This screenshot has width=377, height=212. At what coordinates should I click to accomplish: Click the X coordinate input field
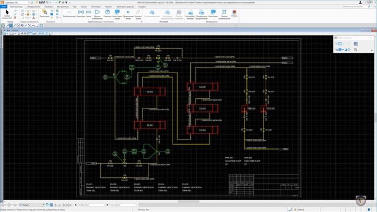91,205
